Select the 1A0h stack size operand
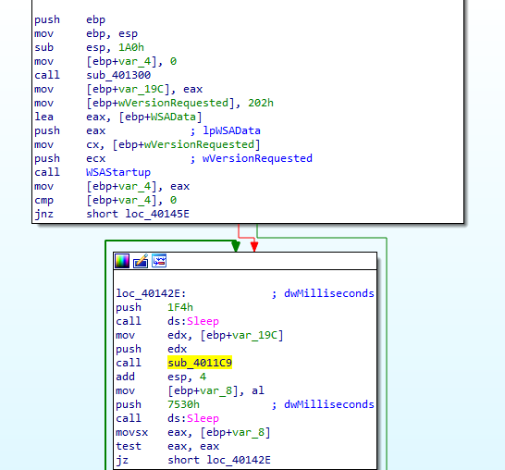The image size is (505, 470). coord(131,47)
